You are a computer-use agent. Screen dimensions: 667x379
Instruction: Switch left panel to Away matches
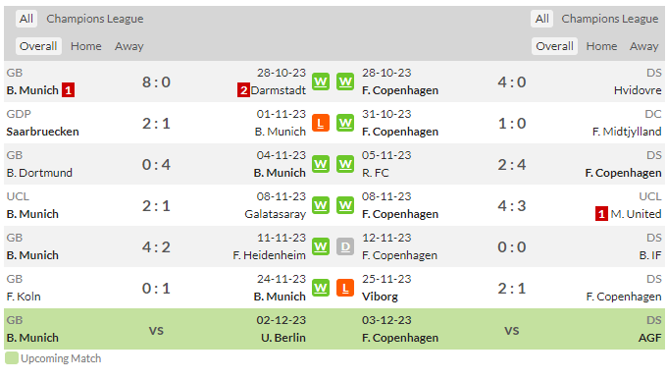tap(128, 46)
